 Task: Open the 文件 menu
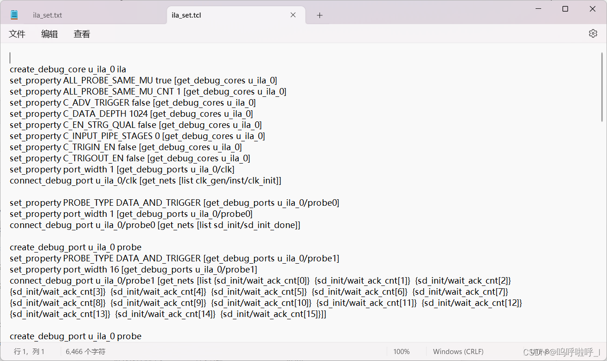[x=17, y=34]
